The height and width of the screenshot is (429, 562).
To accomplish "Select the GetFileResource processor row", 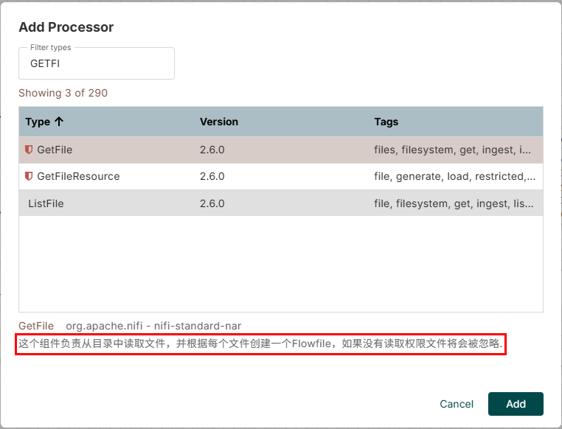I will pos(281,176).
